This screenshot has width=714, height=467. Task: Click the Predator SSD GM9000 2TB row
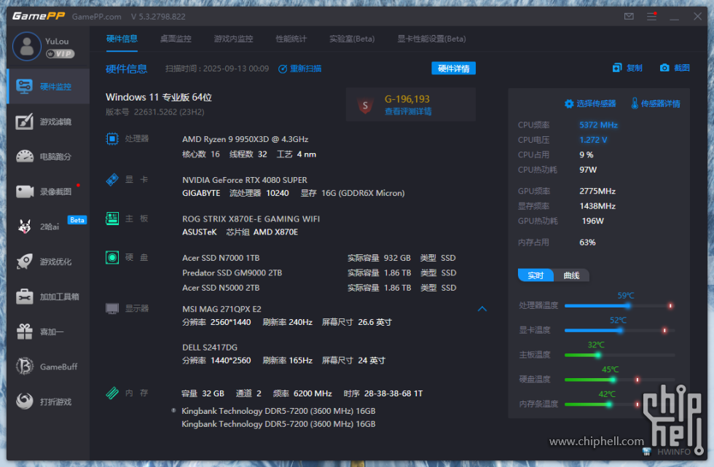319,273
